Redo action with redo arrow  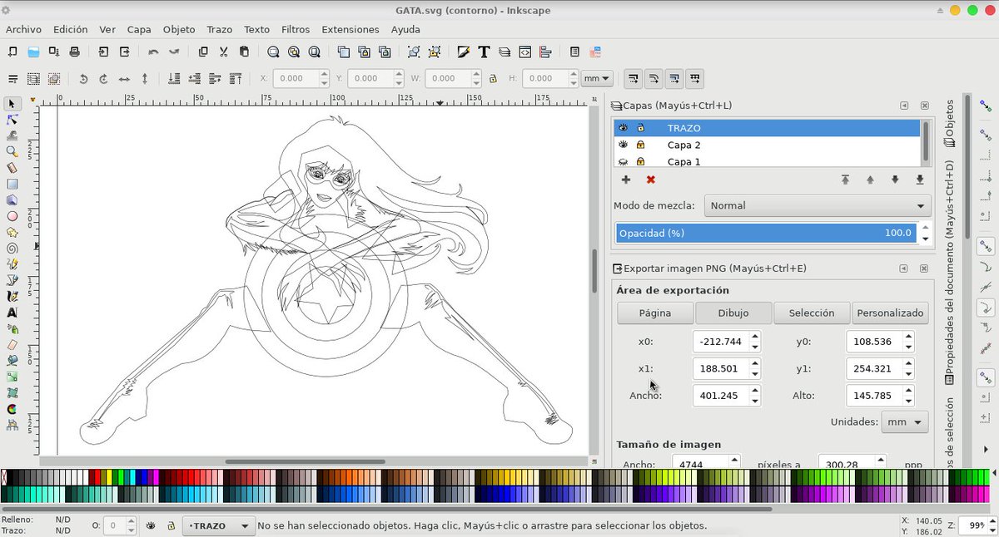click(174, 52)
